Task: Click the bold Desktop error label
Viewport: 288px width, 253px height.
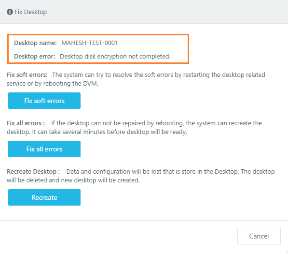Action: tap(35, 56)
